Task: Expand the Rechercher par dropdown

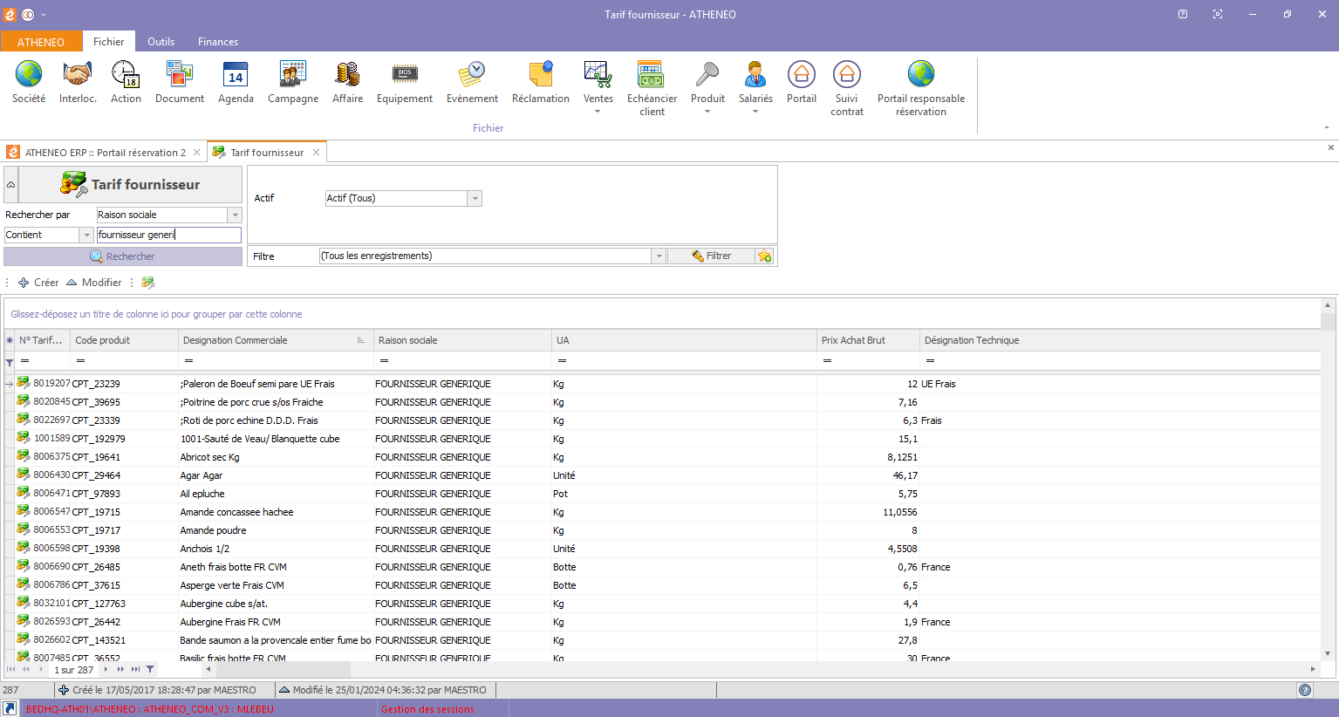Action: coord(235,215)
